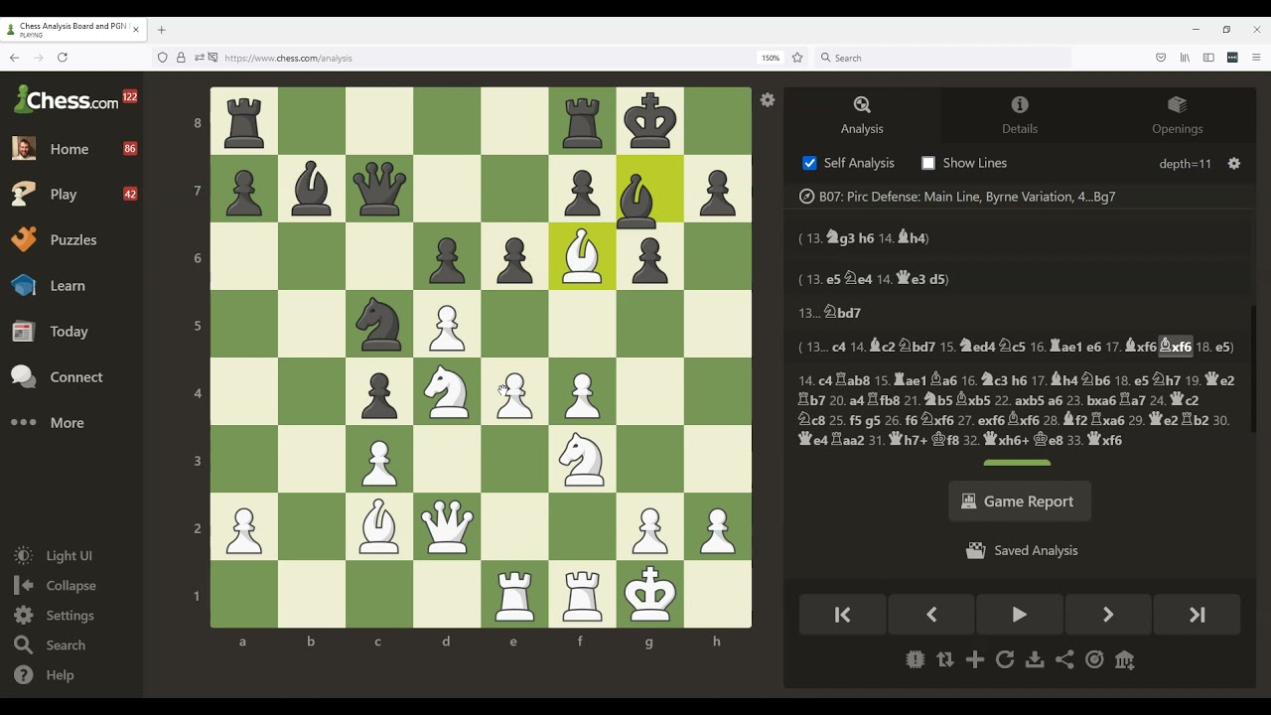This screenshot has width=1271, height=715.
Task: Open the Today section
Action: pyautogui.click(x=69, y=332)
